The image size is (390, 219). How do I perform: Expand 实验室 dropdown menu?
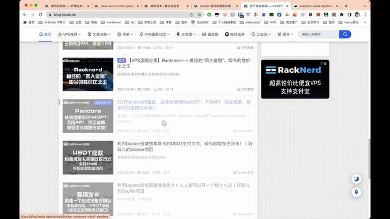click(x=186, y=34)
